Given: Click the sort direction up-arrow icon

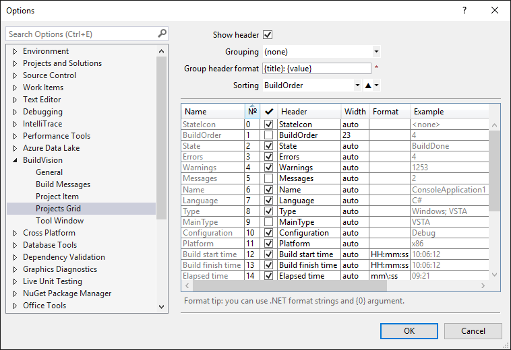Looking at the screenshot, I should 368,85.
